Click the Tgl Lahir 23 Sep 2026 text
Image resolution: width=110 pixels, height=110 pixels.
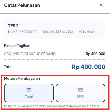[x=58, y=32]
